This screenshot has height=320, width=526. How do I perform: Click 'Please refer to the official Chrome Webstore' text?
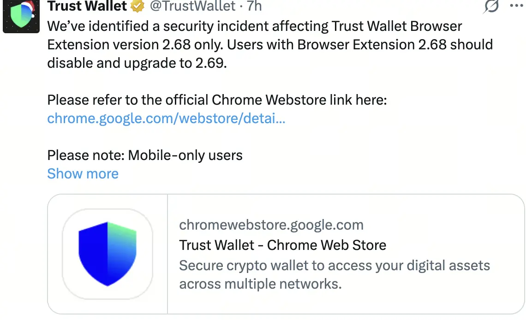[x=217, y=100]
